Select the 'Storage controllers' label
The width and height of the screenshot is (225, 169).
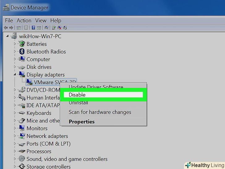click(49, 167)
